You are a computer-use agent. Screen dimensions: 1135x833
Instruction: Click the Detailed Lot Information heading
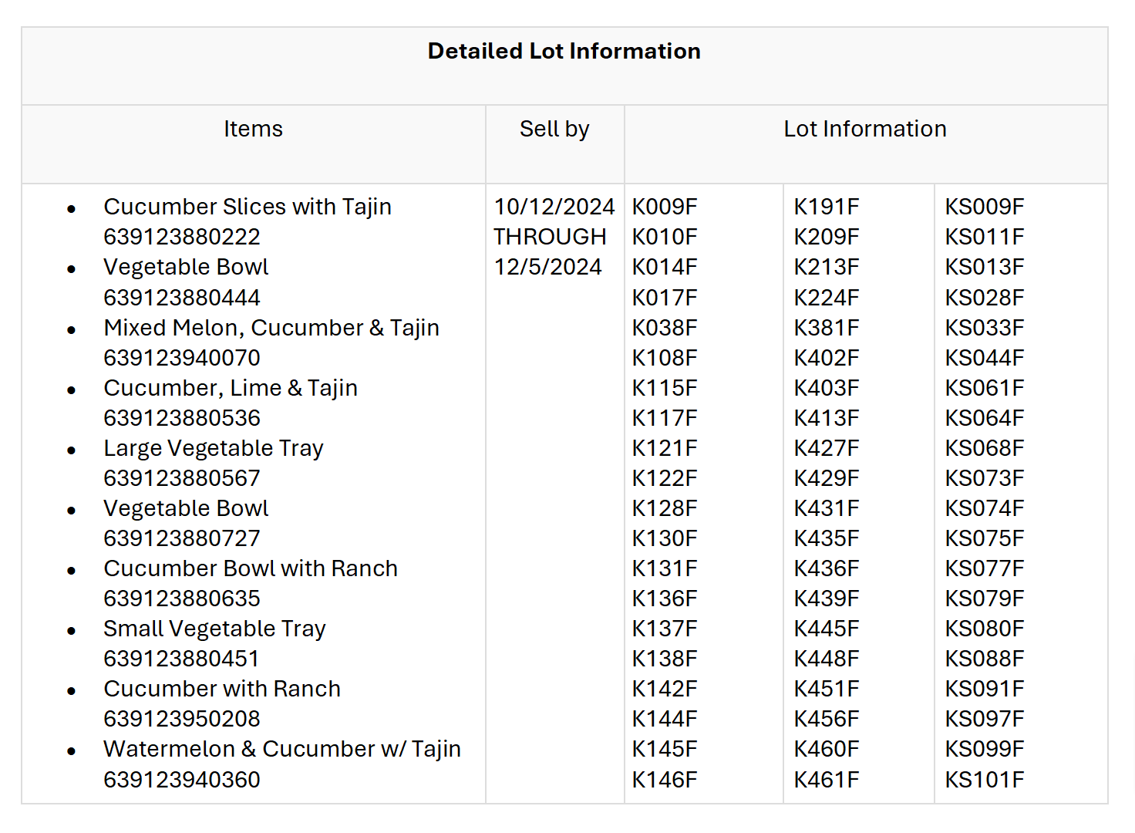[x=564, y=51]
